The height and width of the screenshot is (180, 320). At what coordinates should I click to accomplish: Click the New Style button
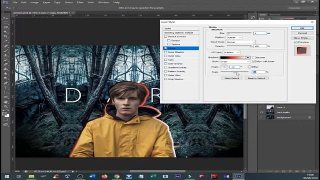[302, 38]
